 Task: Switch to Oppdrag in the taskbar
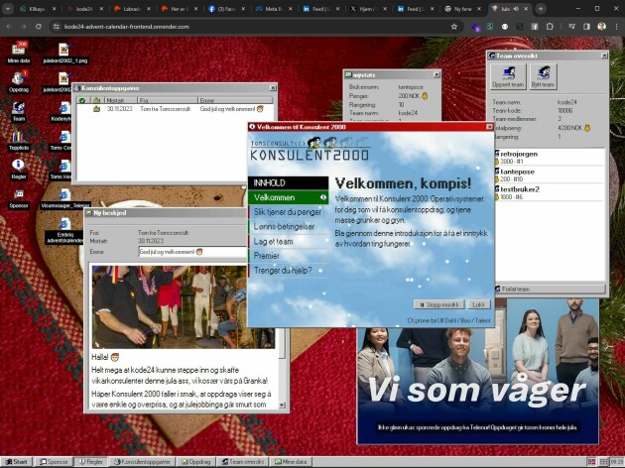[196, 462]
